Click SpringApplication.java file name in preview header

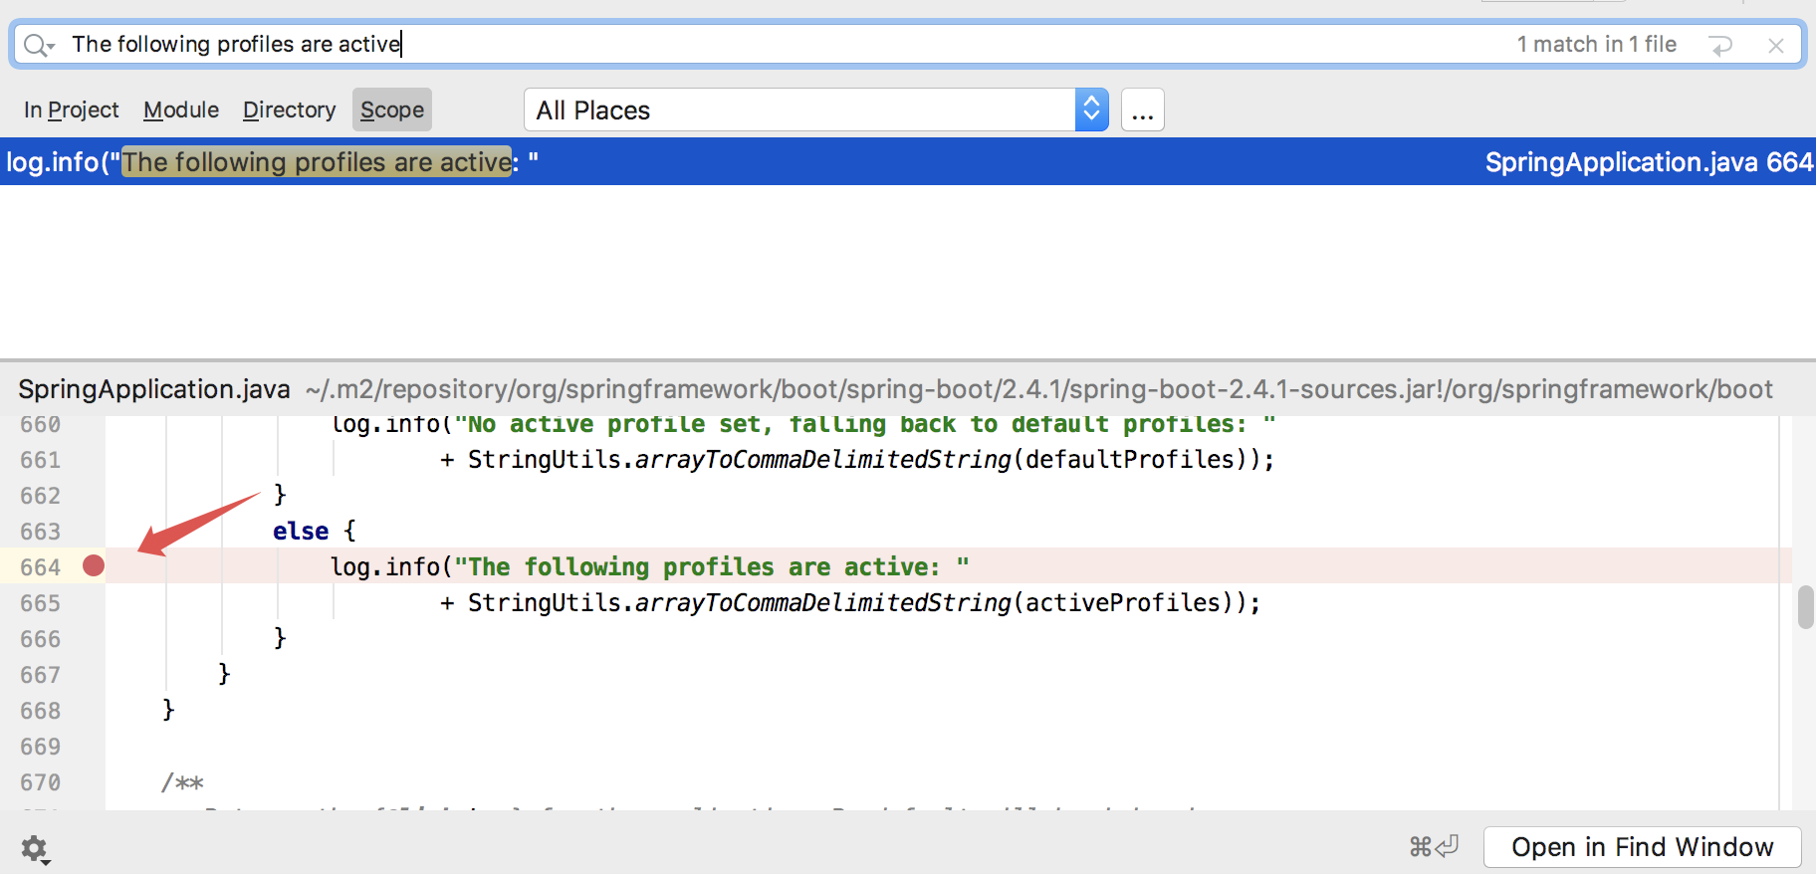(154, 389)
